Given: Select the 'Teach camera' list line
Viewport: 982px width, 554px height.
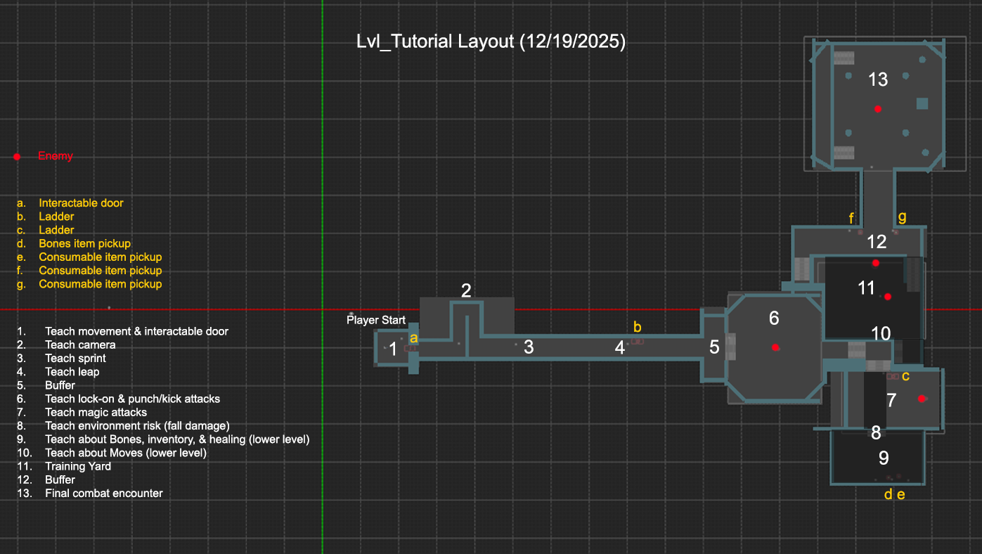Looking at the screenshot, I should [67, 344].
